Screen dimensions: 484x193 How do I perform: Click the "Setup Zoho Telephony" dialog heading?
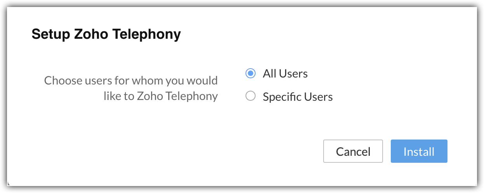pos(106,34)
